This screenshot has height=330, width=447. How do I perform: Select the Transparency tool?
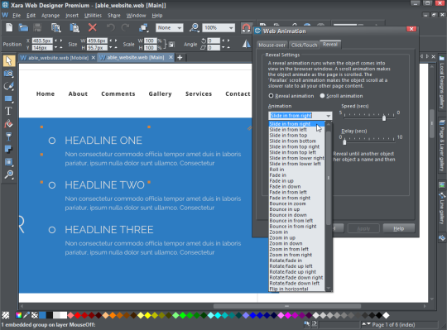(x=8, y=136)
